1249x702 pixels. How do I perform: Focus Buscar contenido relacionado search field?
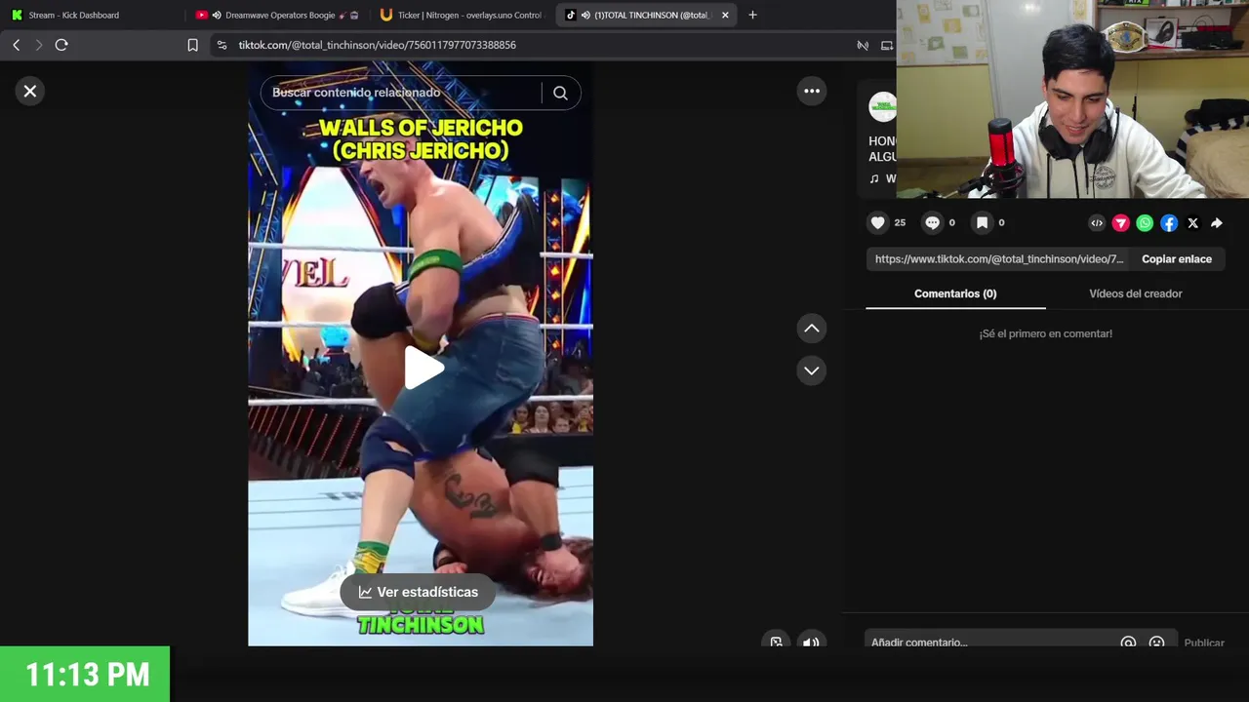400,93
